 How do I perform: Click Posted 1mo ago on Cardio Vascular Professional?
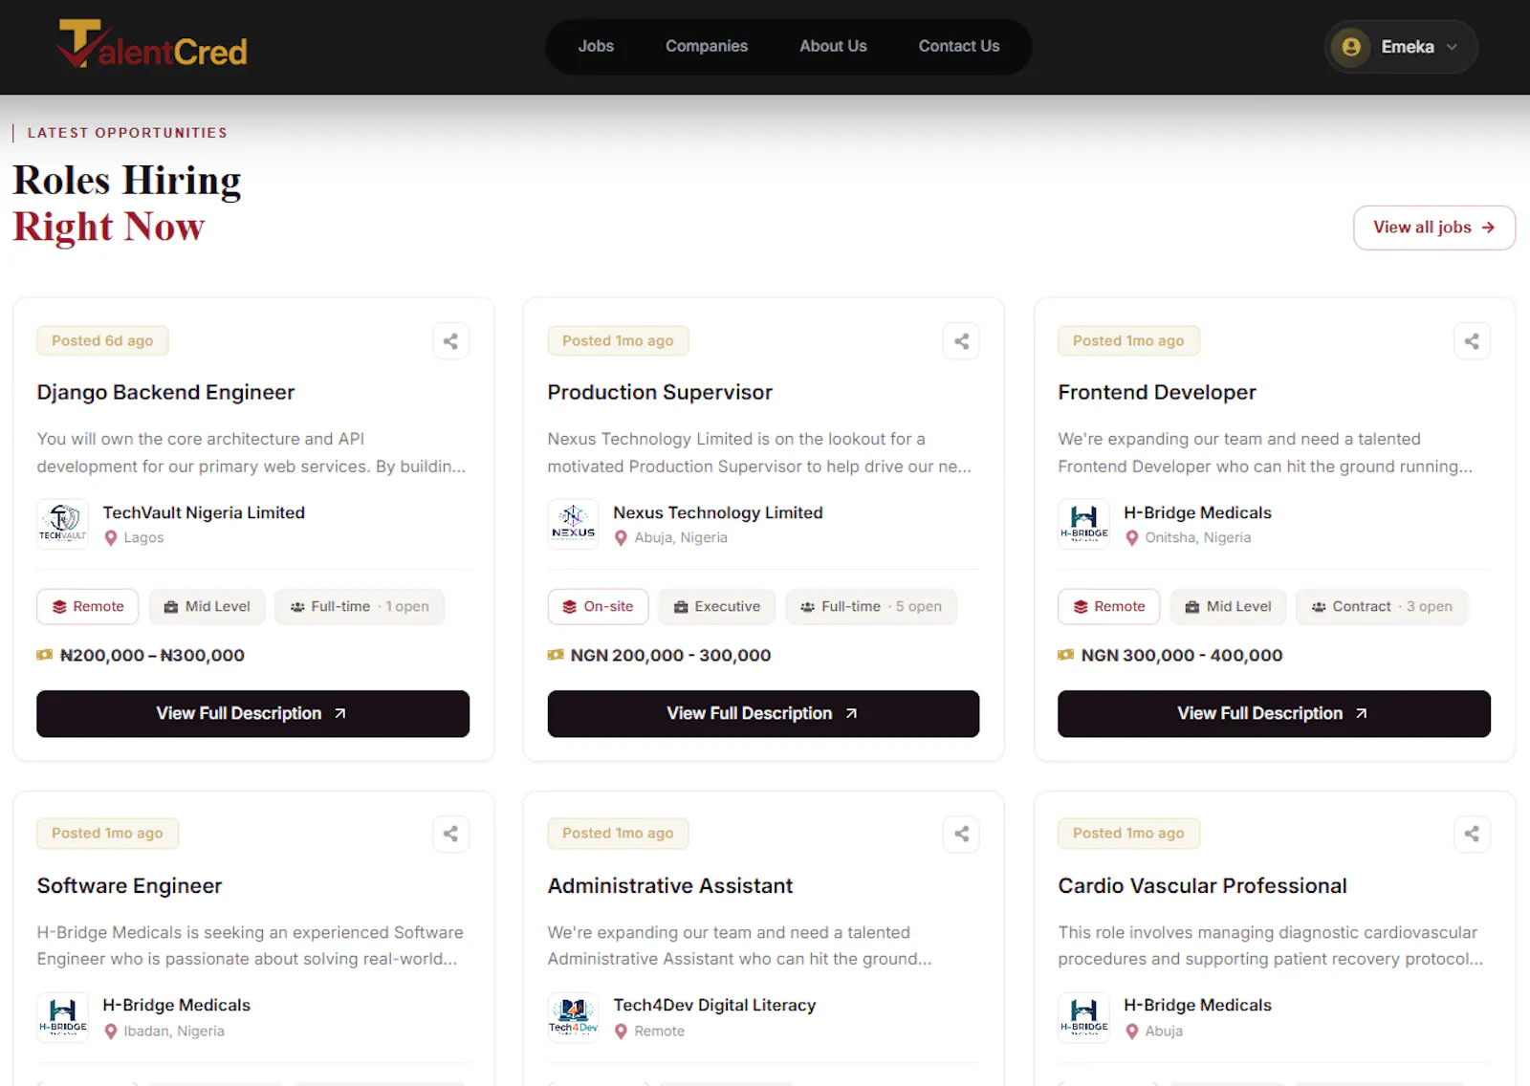coord(1128,834)
